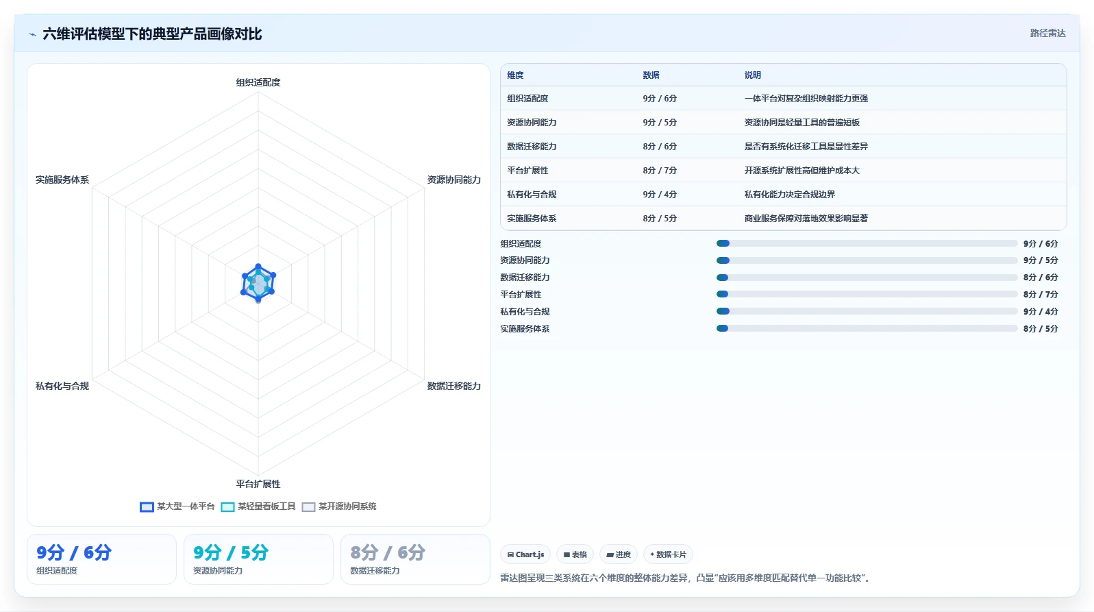Select the 私有化与合规 progress bar
Screen dimensions: 1094x612
point(867,311)
